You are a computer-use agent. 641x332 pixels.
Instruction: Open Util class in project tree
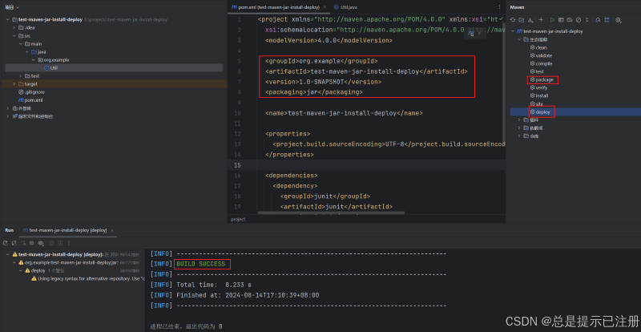pos(51,68)
